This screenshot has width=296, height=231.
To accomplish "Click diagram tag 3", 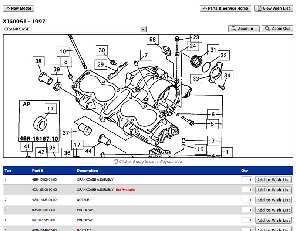I will click(x=213, y=141).
